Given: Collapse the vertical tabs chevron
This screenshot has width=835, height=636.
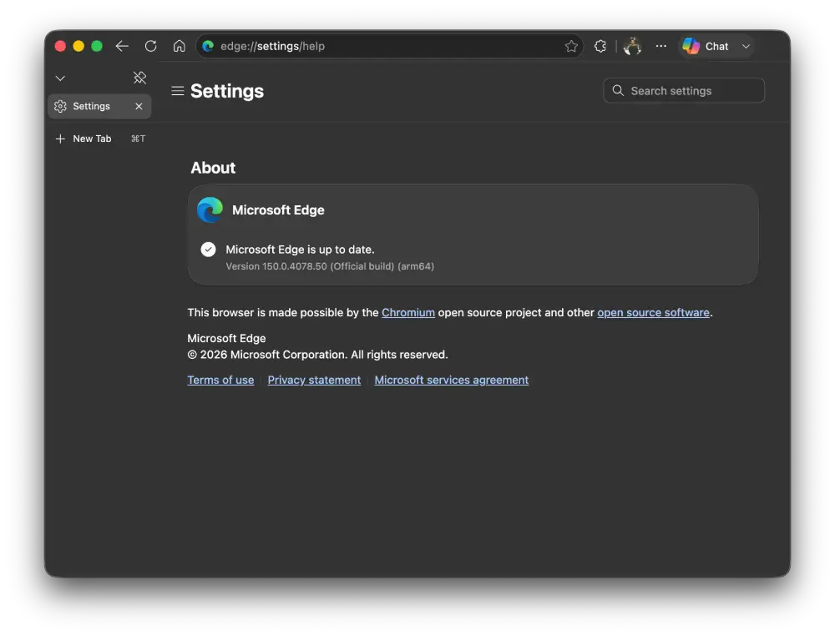Looking at the screenshot, I should 60,78.
